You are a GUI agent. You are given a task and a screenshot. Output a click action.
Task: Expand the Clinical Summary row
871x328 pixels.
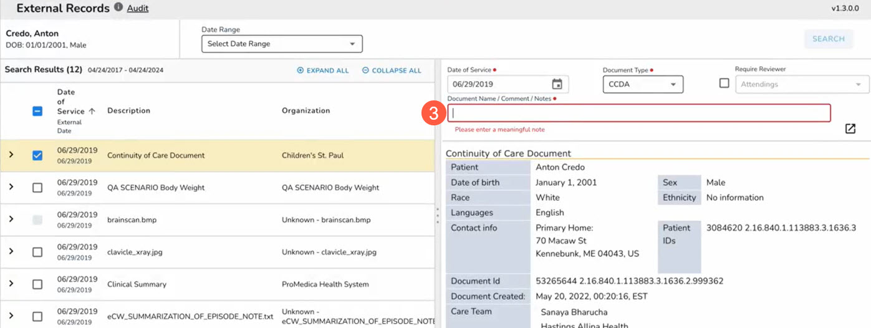[11, 284]
